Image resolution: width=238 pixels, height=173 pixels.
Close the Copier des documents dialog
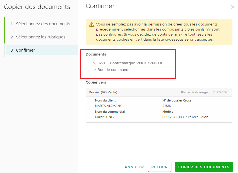[232, 7]
